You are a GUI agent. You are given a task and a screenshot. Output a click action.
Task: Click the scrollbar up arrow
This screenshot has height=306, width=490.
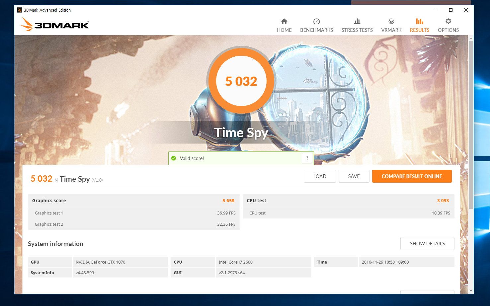pos(471,38)
